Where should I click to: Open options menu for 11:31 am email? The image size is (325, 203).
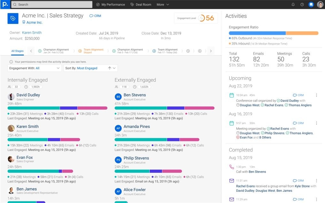(316, 181)
